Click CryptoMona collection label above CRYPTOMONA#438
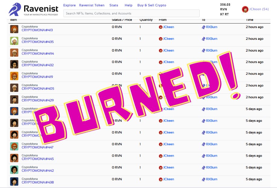Viewport: 277px width, 188px height. (30, 179)
